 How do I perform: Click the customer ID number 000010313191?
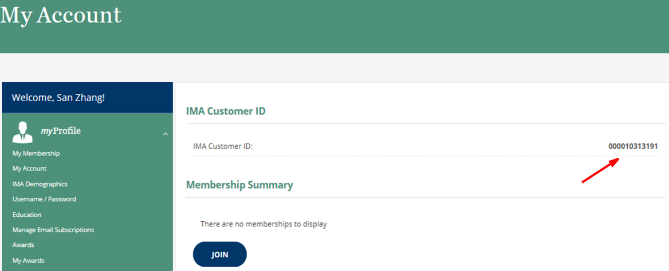633,146
